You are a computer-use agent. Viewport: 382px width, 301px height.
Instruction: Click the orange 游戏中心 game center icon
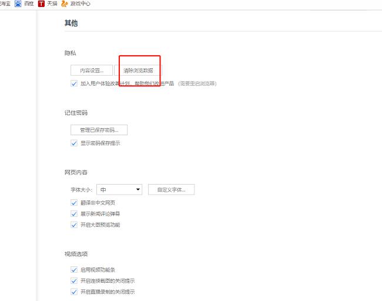coord(65,4)
